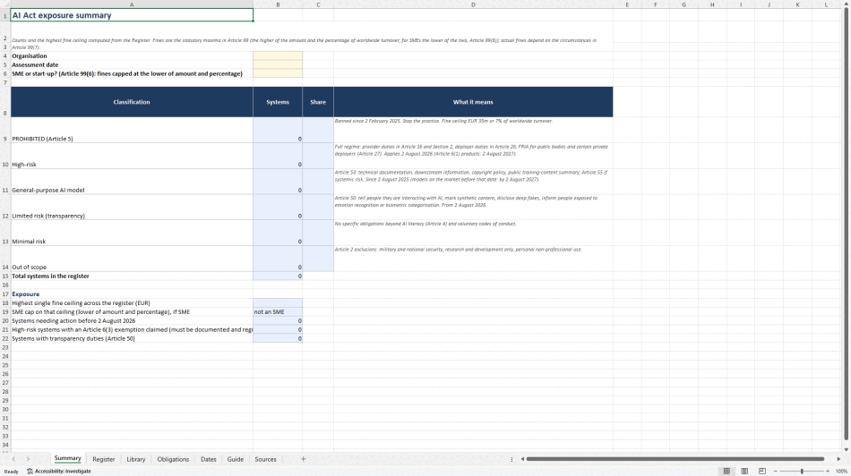Switch to the Sources sheet tab
Image resolution: width=851 pixels, height=476 pixels.
(x=265, y=459)
